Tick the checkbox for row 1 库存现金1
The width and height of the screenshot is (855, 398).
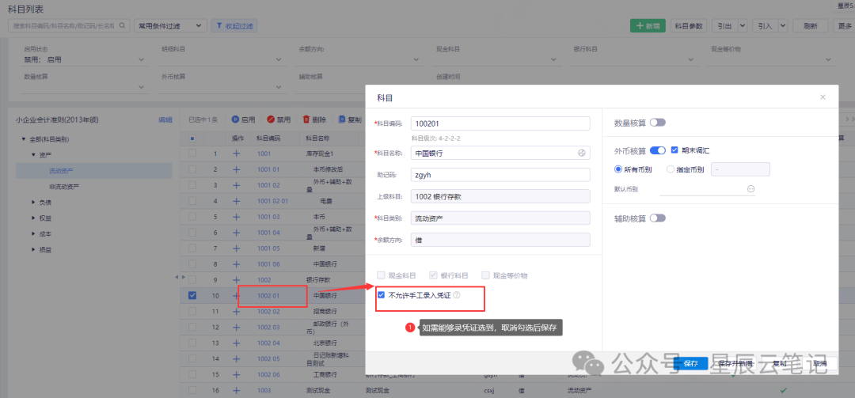(192, 154)
